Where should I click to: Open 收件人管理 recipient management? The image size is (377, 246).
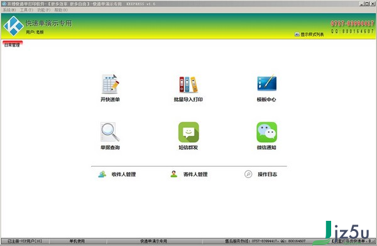click(117, 174)
